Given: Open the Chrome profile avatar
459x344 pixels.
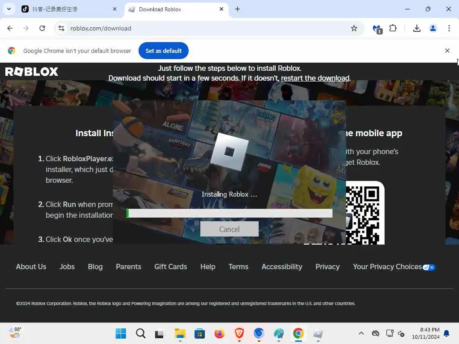Looking at the screenshot, I should pyautogui.click(x=433, y=28).
